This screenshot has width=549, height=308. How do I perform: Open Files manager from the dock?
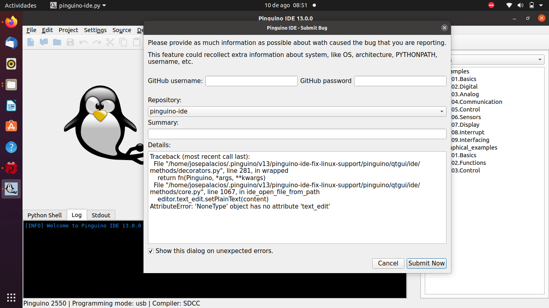click(11, 85)
